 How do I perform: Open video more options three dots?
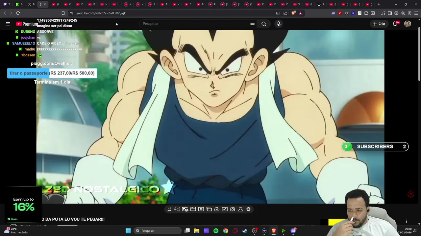407,222
